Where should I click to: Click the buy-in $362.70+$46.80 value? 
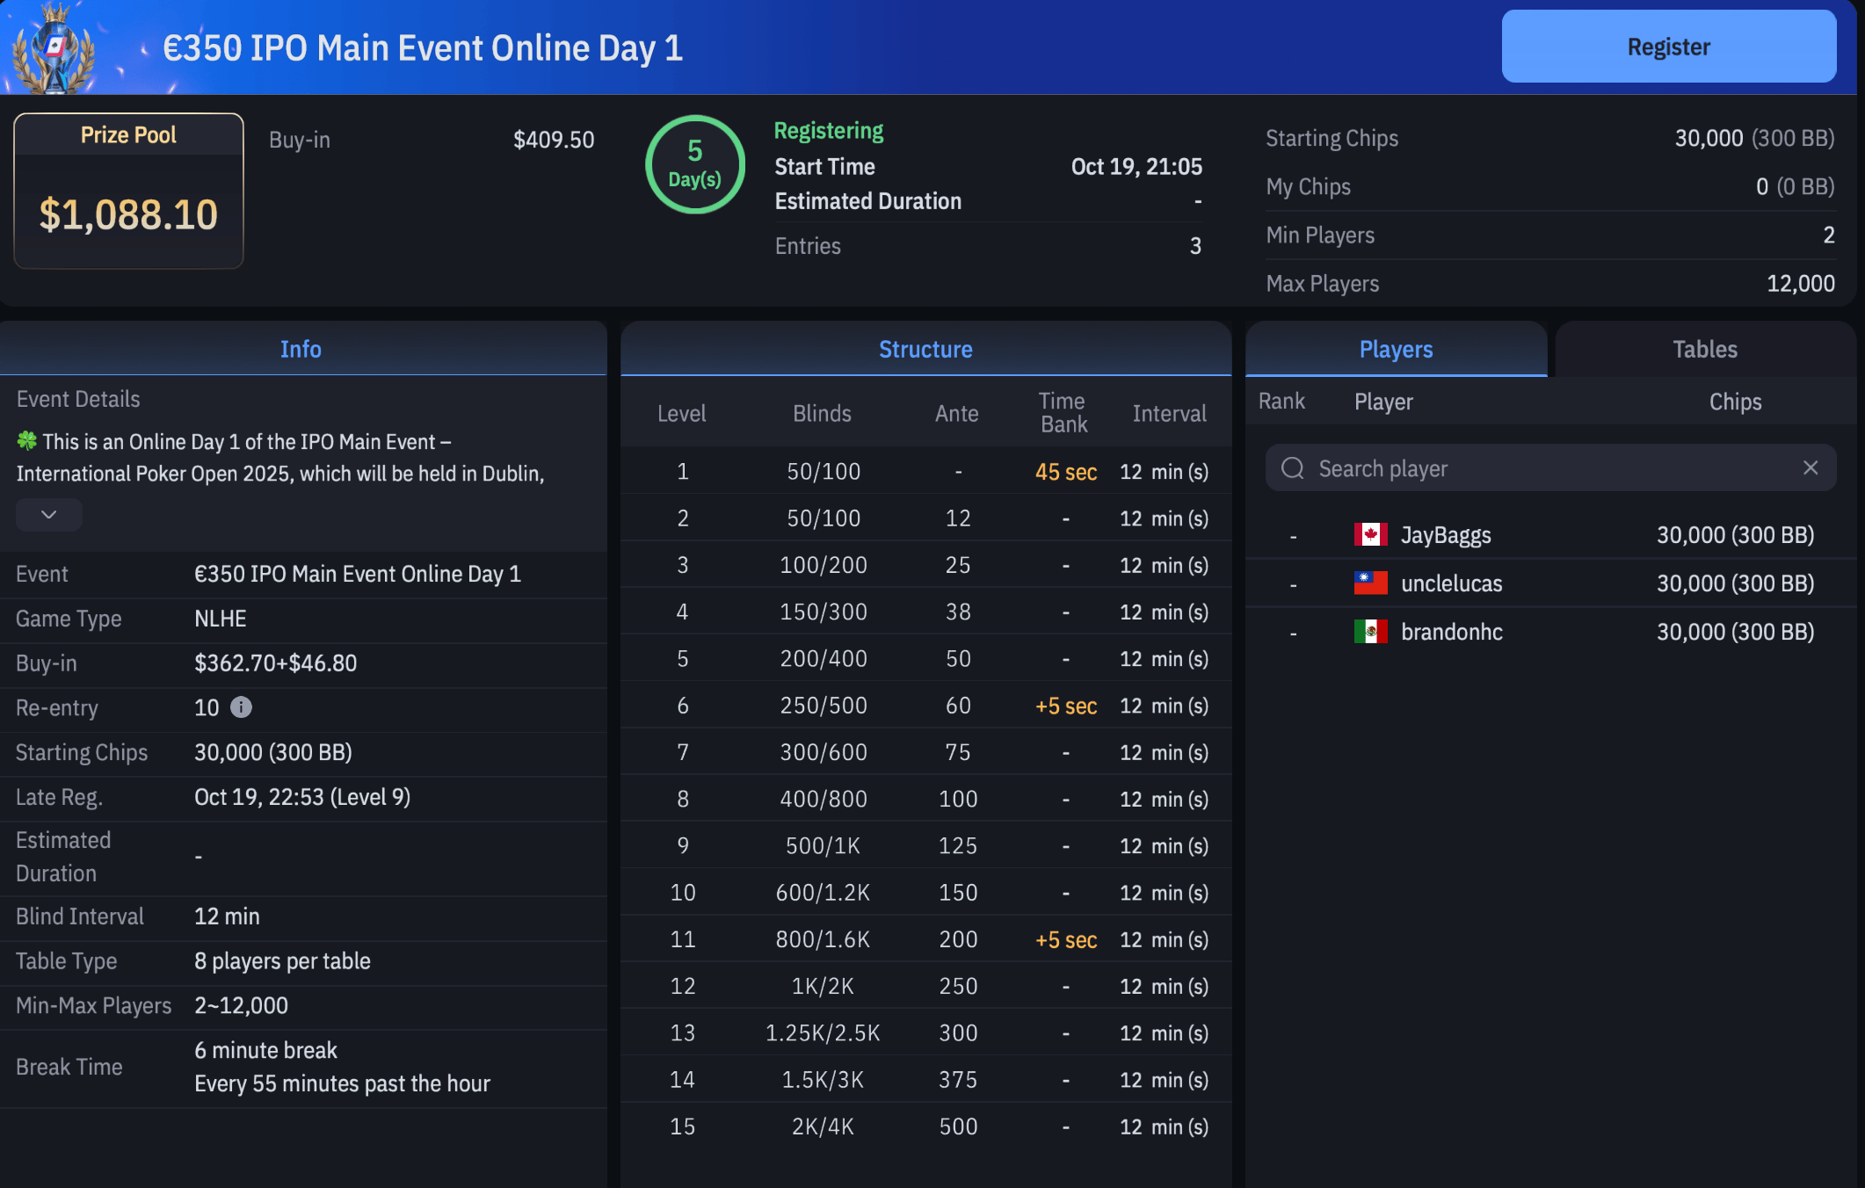click(276, 663)
